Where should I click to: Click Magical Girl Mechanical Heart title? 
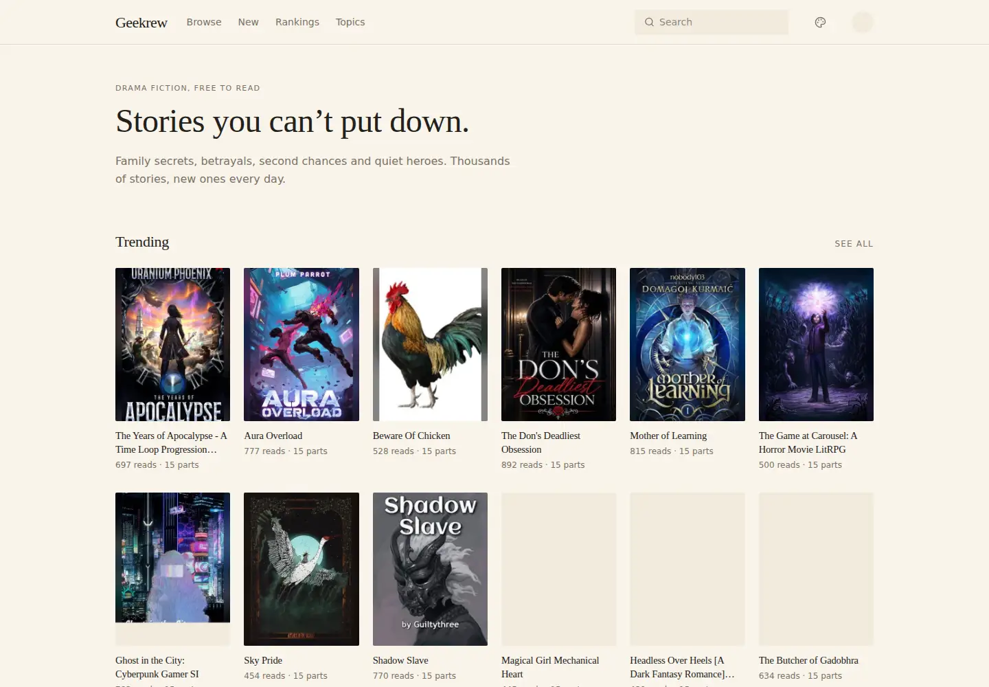coord(550,667)
